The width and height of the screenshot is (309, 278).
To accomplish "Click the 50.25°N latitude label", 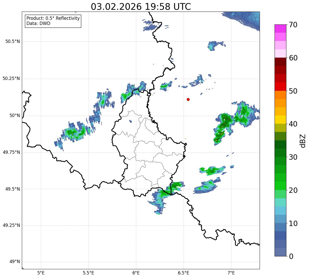I will point(11,78).
